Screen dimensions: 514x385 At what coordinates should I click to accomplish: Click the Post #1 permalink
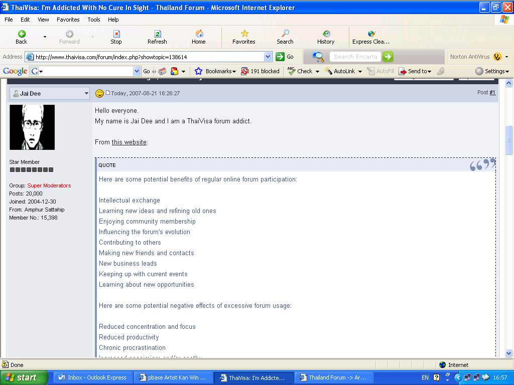coord(492,92)
